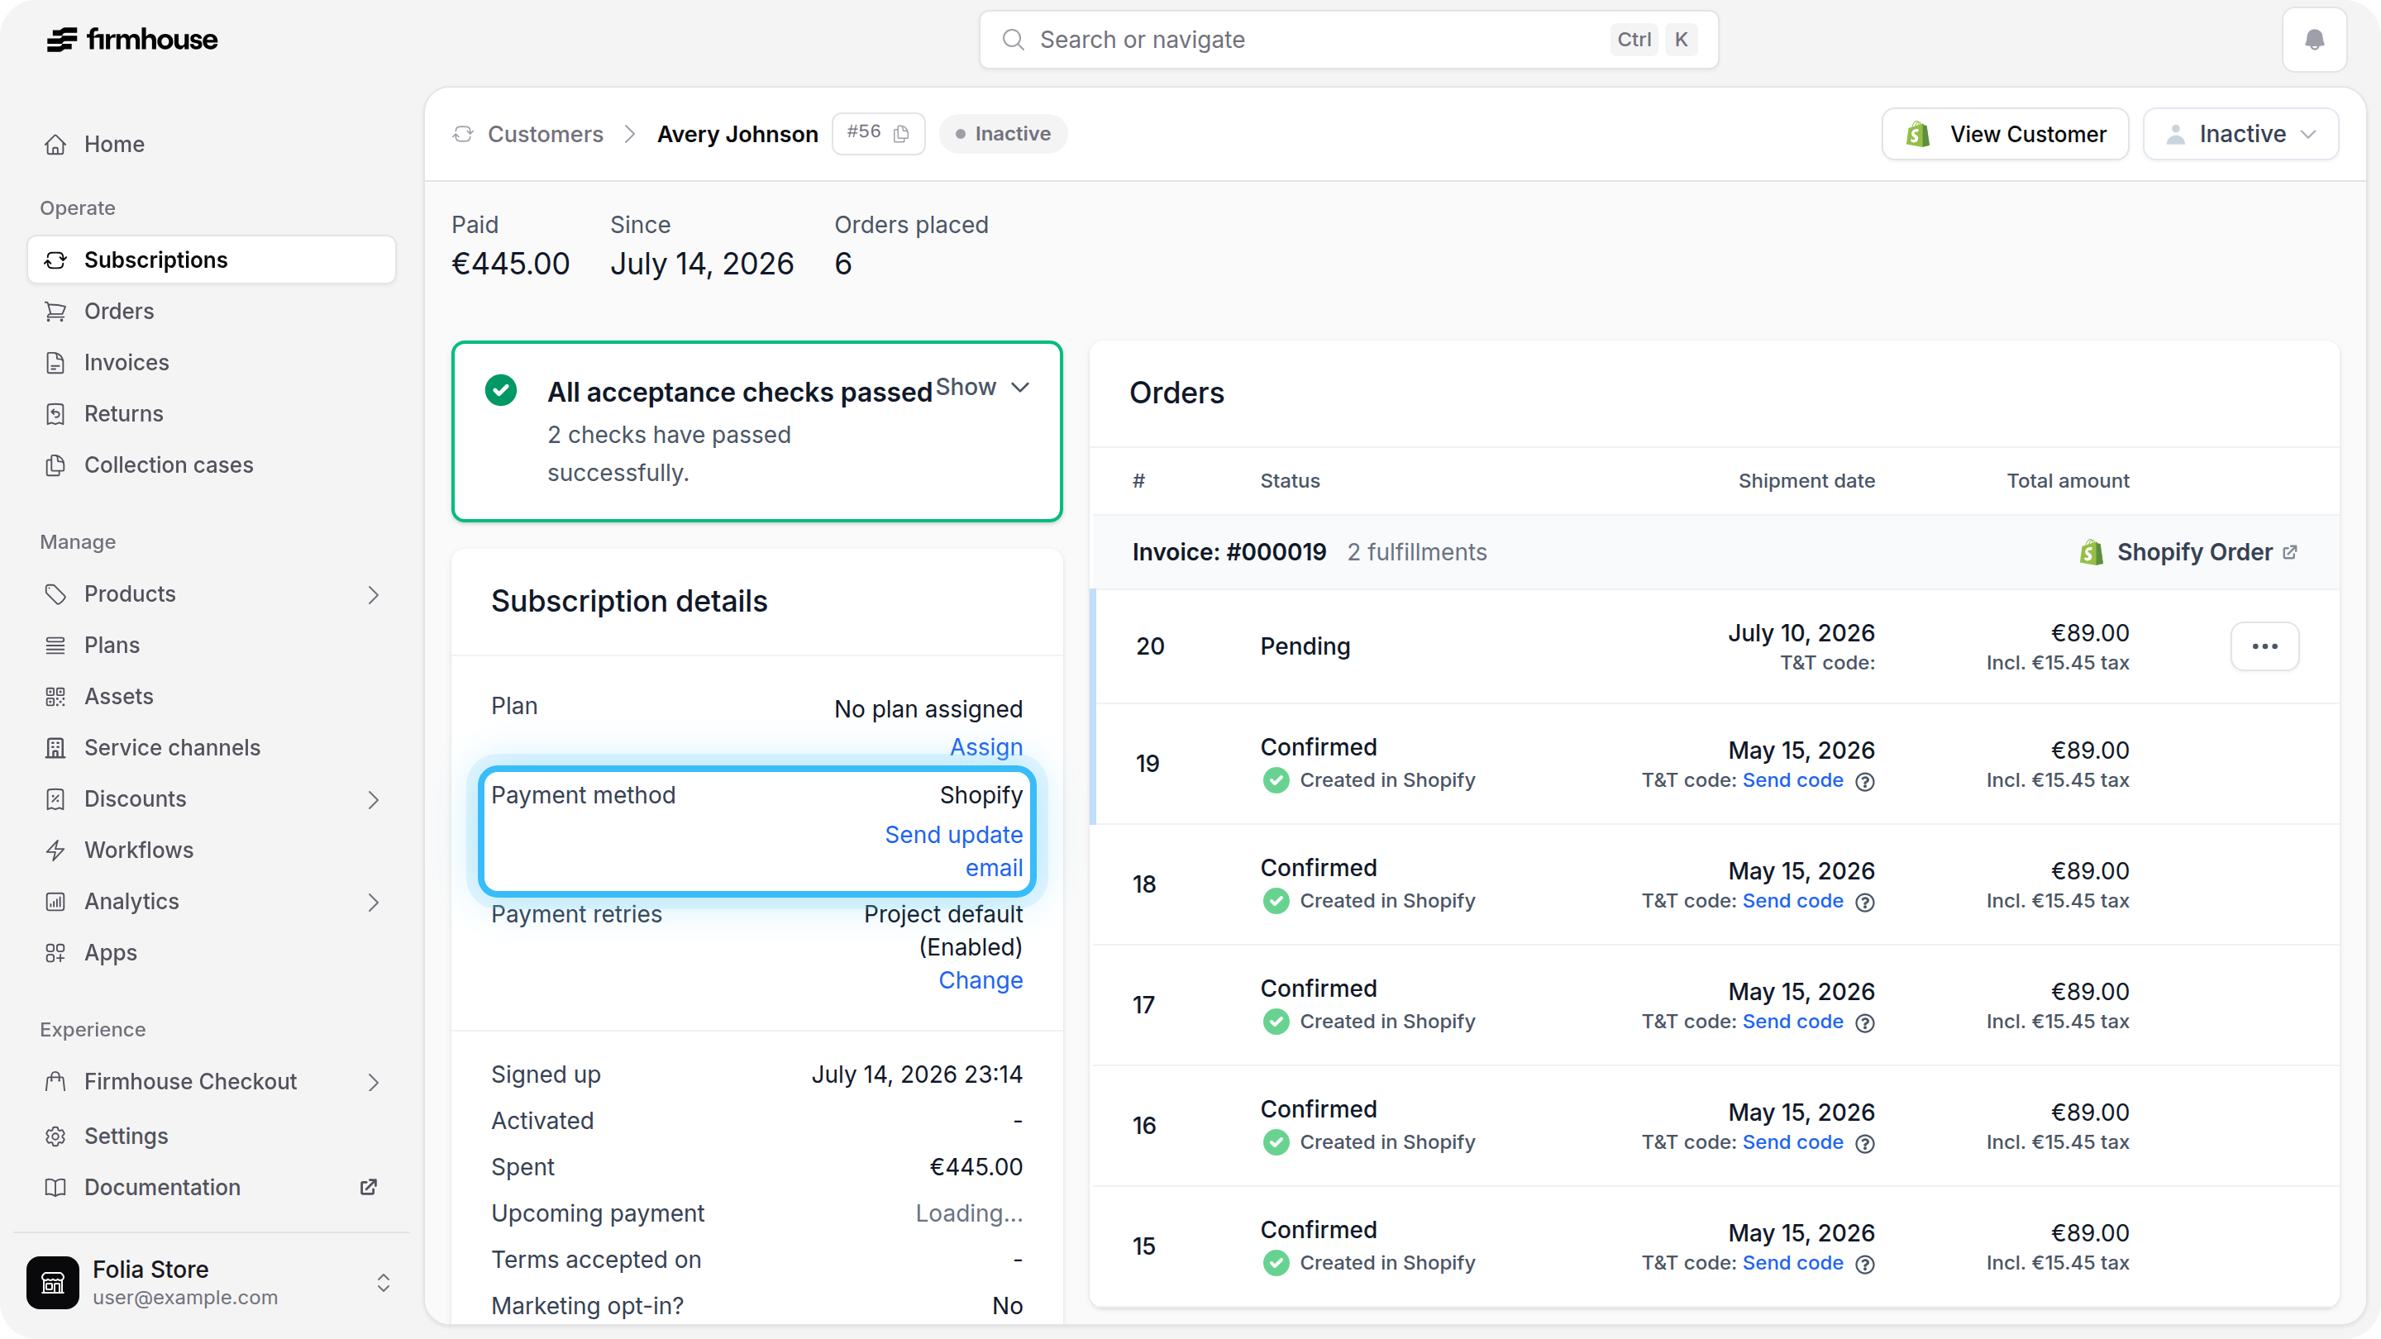2381x1339 pixels.
Task: Assign a plan to the subscription
Action: pyautogui.click(x=986, y=746)
